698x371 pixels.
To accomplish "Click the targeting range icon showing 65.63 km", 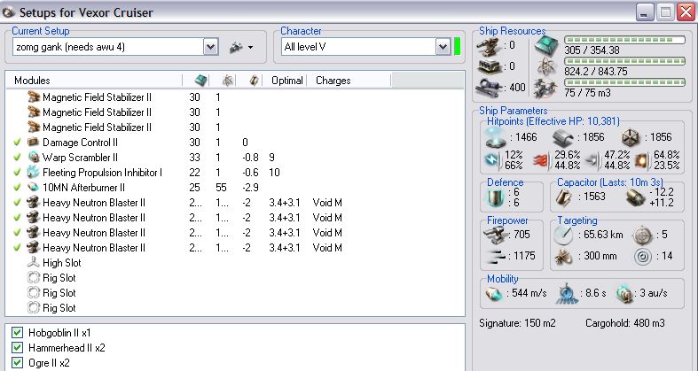I will pyautogui.click(x=563, y=235).
